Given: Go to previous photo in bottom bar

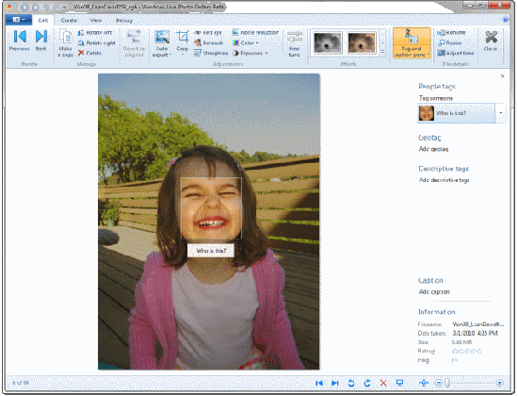Looking at the screenshot, I should tap(318, 383).
